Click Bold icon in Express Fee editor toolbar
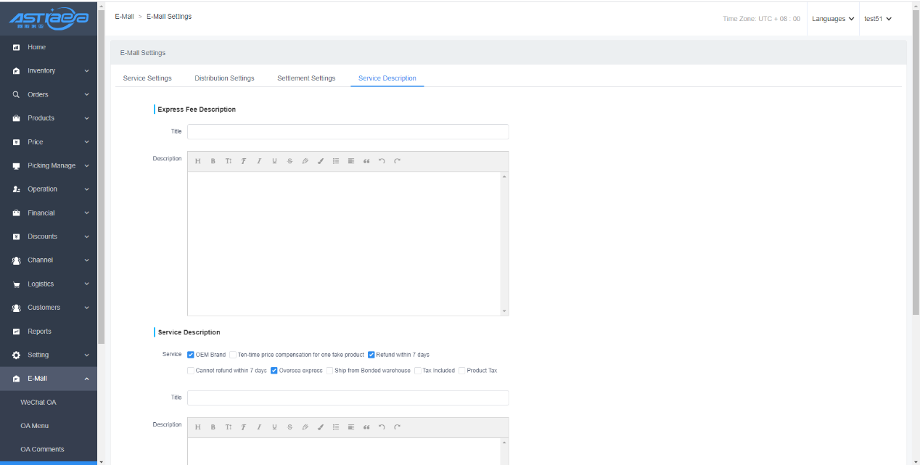Viewport: 920px width, 465px height. click(x=213, y=161)
